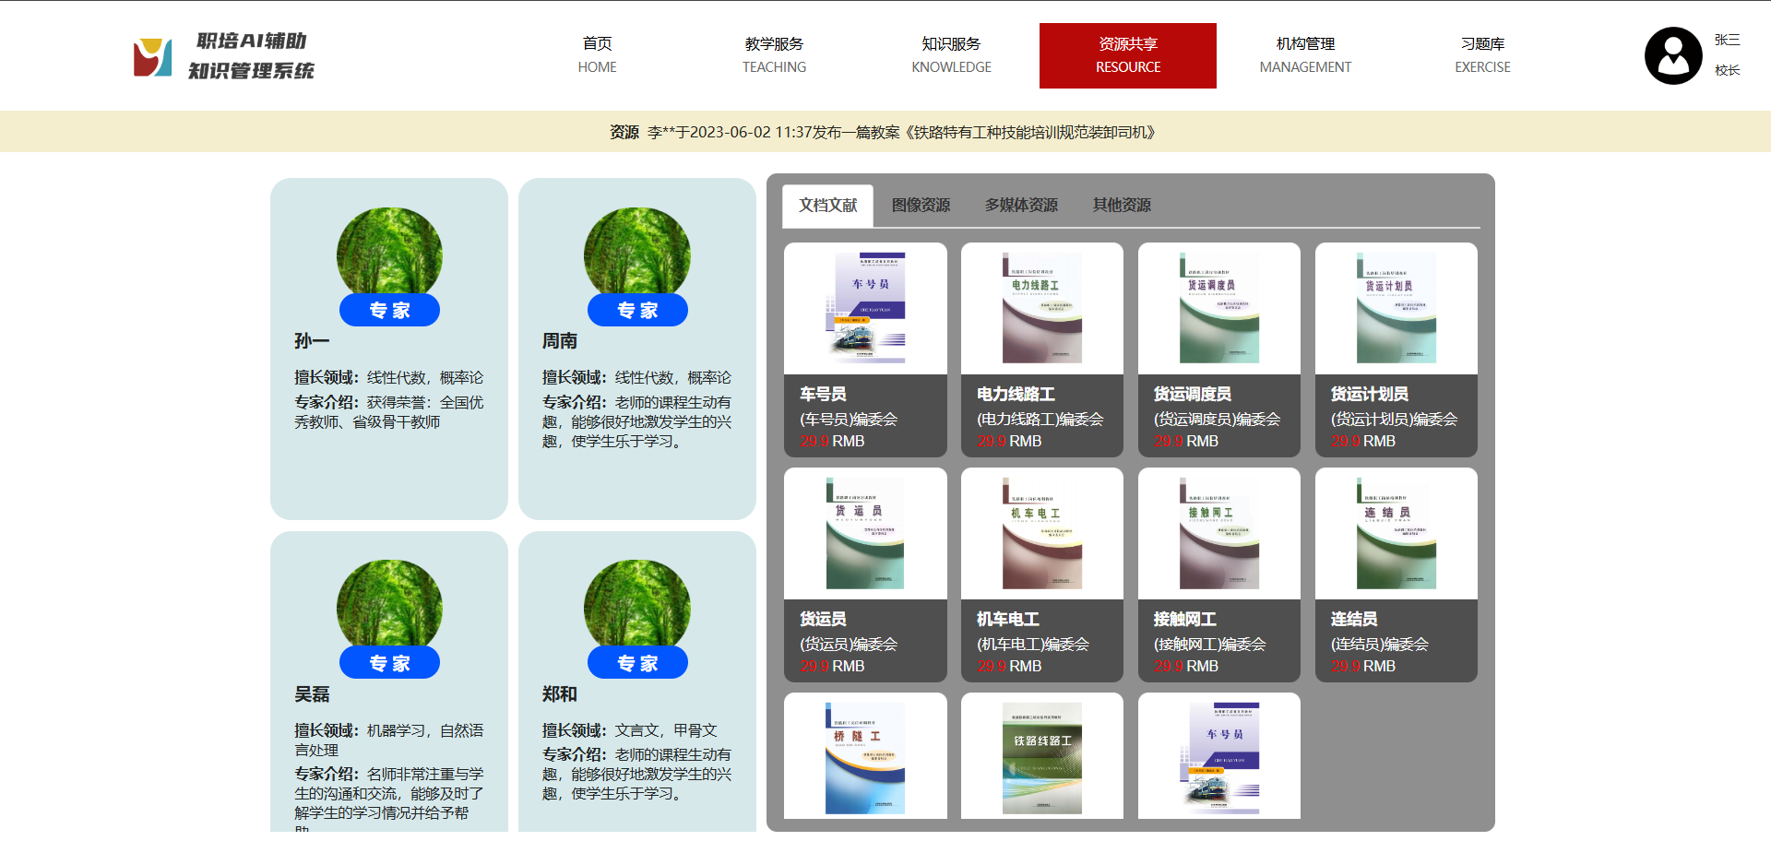Viewport: 1771px width, 841px height.
Task: Switch to 其他资源 tab
Action: [1122, 206]
